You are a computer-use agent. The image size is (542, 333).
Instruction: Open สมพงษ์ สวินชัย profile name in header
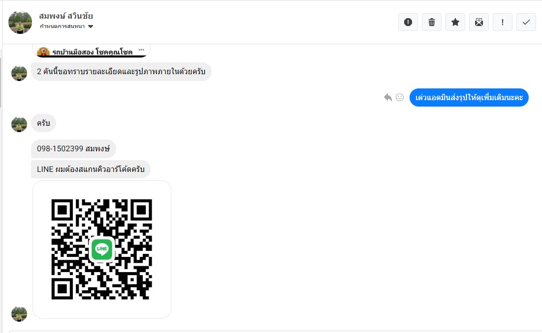click(x=66, y=16)
